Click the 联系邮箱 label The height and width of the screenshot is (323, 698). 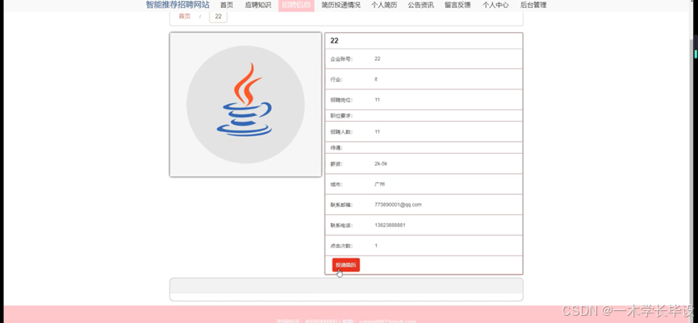click(x=341, y=205)
